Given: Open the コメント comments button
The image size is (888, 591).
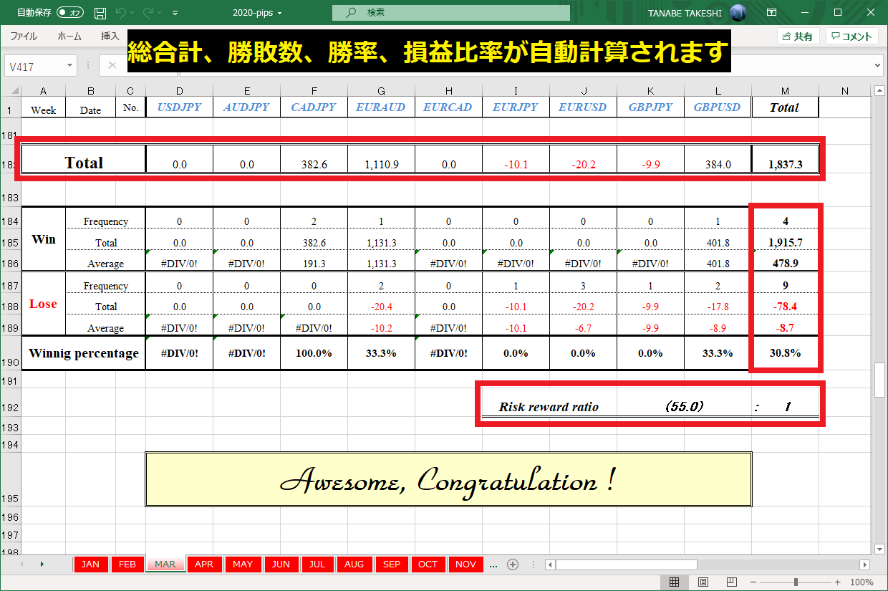Looking at the screenshot, I should [851, 37].
